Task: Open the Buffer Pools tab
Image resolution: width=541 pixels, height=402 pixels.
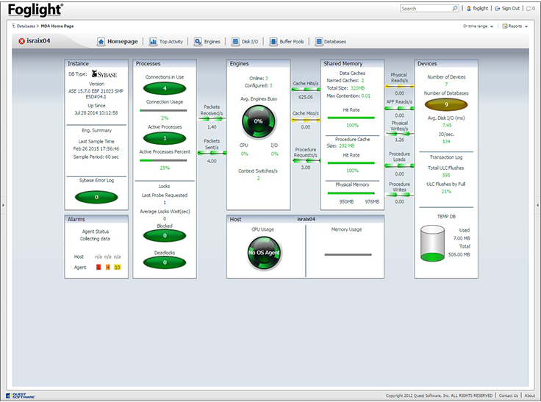Action: pyautogui.click(x=287, y=41)
